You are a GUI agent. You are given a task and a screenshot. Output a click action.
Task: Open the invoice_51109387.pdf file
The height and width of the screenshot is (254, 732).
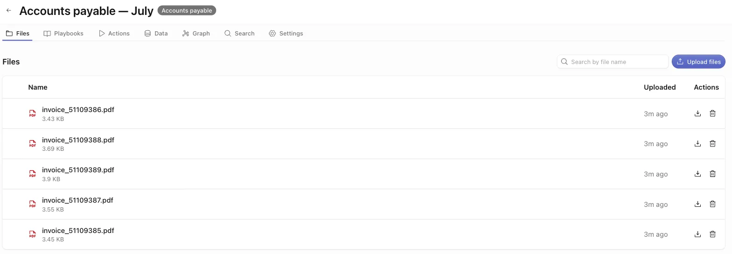77,200
